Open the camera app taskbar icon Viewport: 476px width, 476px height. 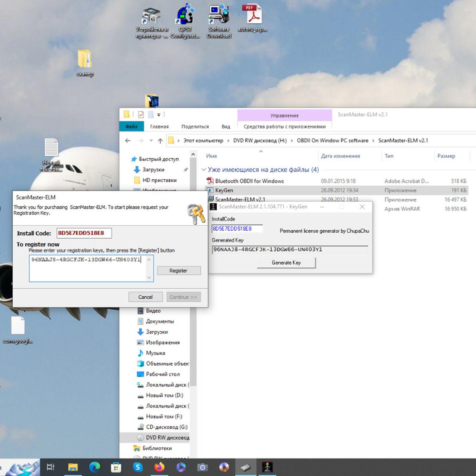[202, 467]
